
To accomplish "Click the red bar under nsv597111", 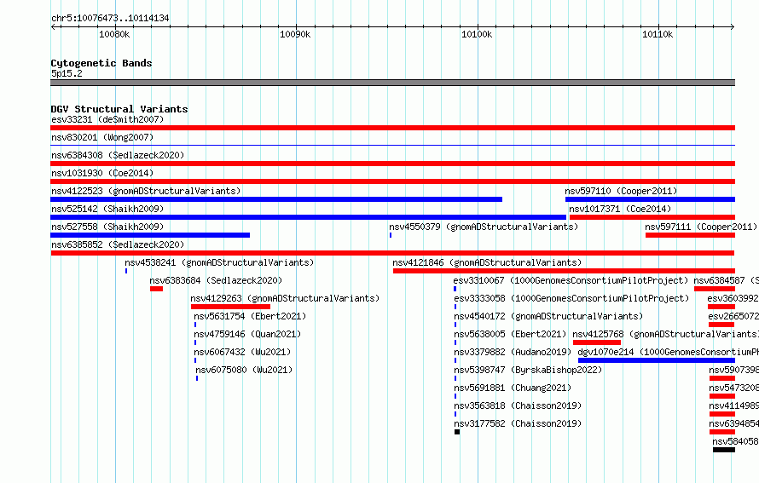I will tap(690, 235).
